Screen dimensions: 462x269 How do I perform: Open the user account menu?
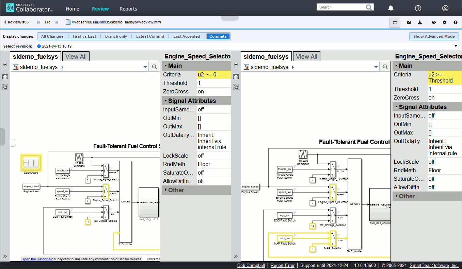pos(445,8)
